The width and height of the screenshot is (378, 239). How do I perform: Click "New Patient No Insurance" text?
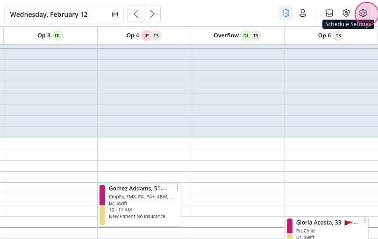137,216
